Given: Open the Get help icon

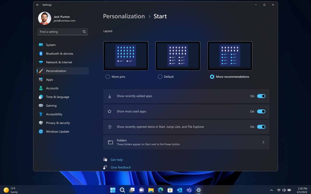Looking at the screenshot, I should pyautogui.click(x=105, y=160).
